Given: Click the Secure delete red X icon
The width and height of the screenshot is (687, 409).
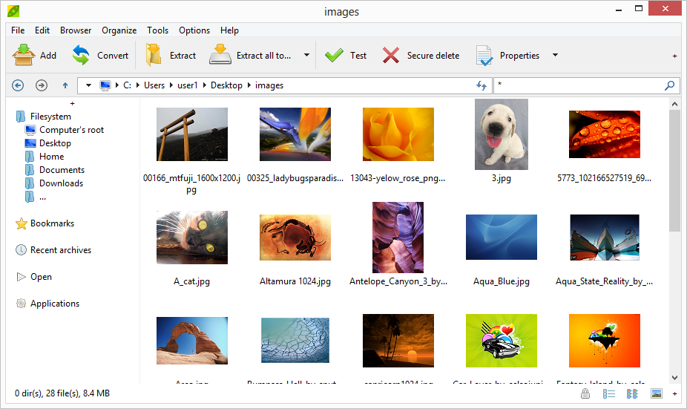Looking at the screenshot, I should tap(391, 55).
